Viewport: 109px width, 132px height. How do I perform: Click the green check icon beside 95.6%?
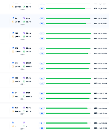(24, 37)
